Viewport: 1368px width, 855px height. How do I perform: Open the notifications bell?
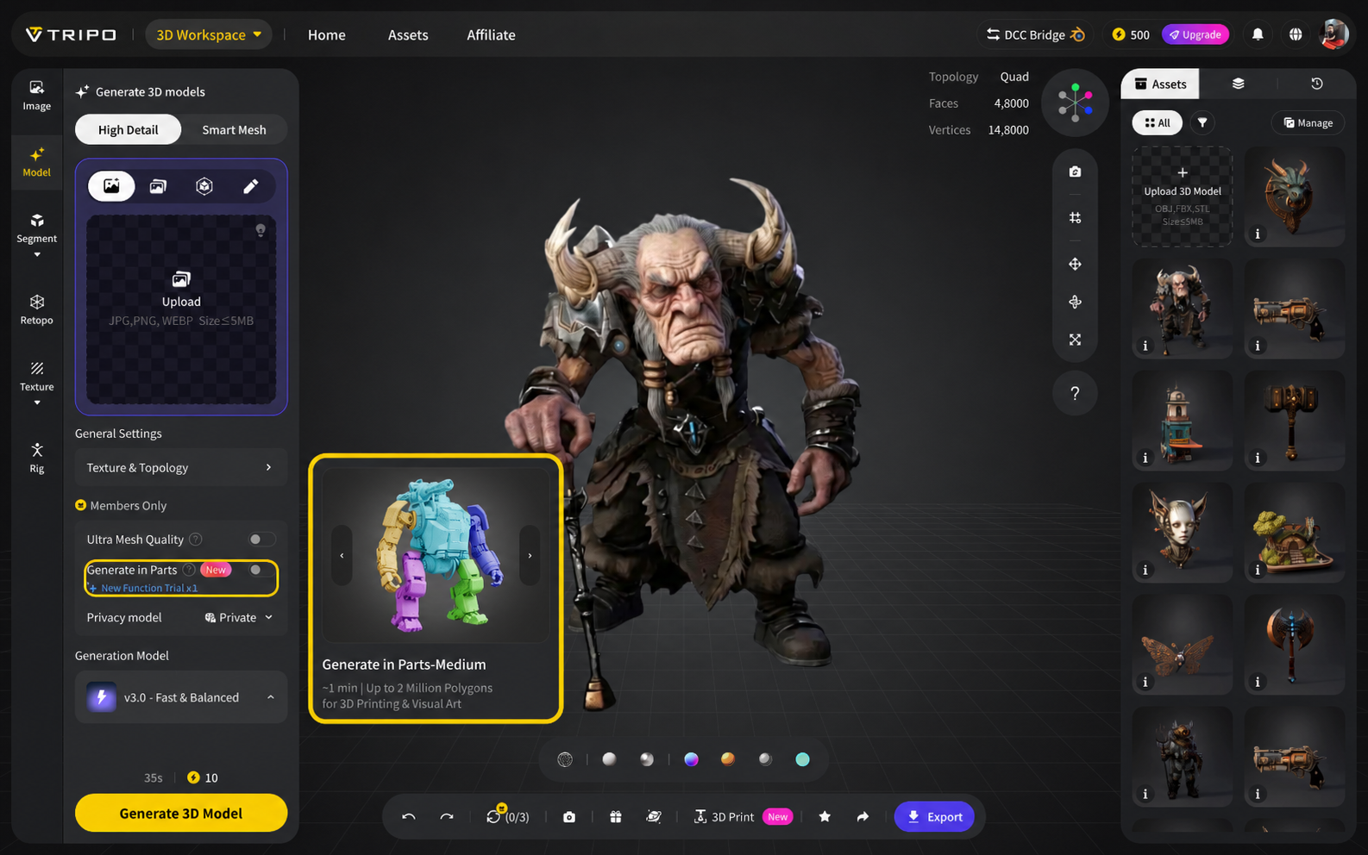click(x=1258, y=34)
